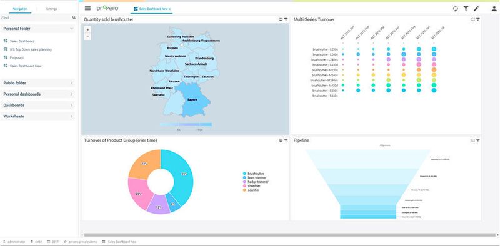Image resolution: width=500 pixels, height=246 pixels.
Task: Click 'brushcutter - L230x' row label
Action: click(x=325, y=49)
